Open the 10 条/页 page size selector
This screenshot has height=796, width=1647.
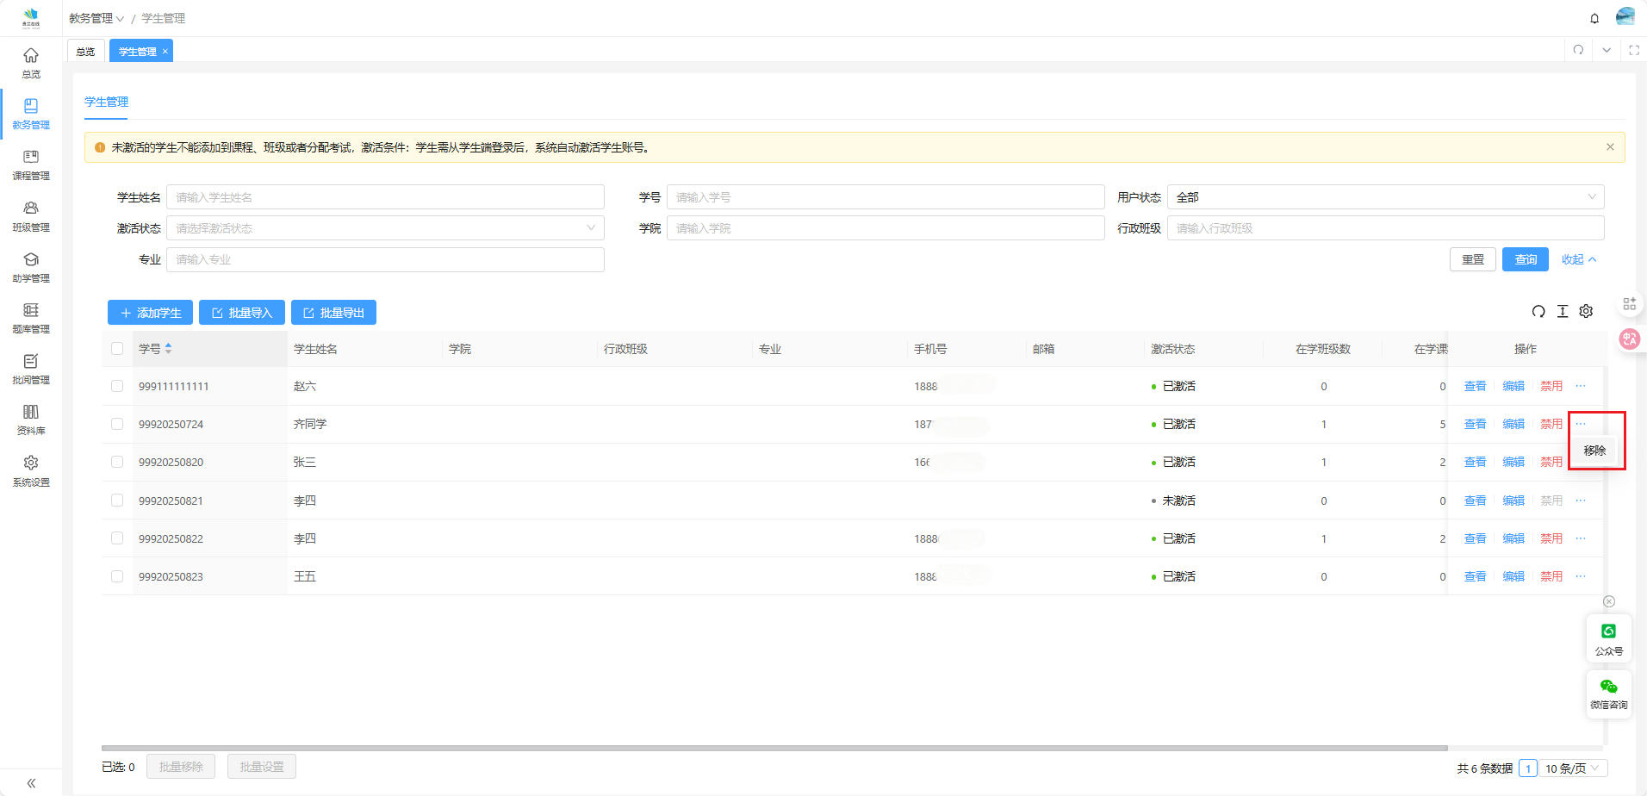tap(1572, 768)
